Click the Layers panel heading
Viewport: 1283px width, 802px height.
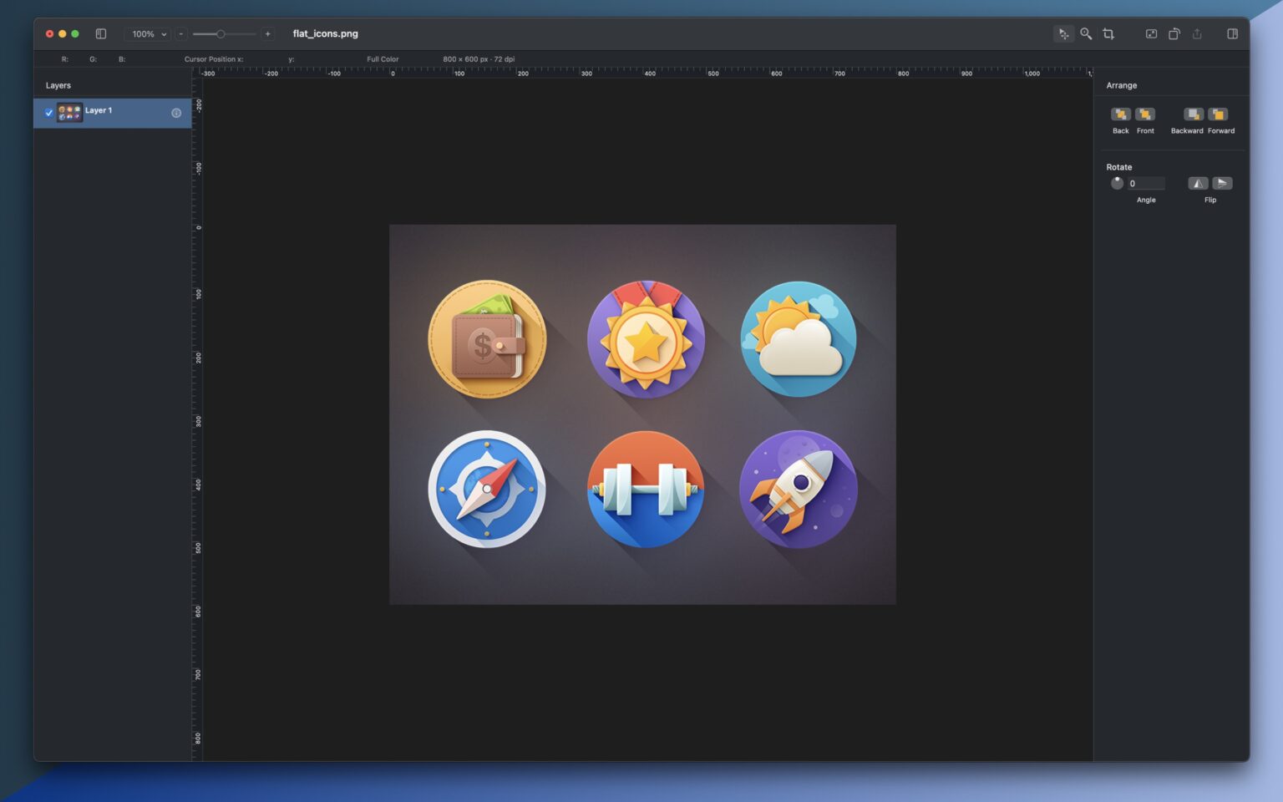click(x=58, y=85)
